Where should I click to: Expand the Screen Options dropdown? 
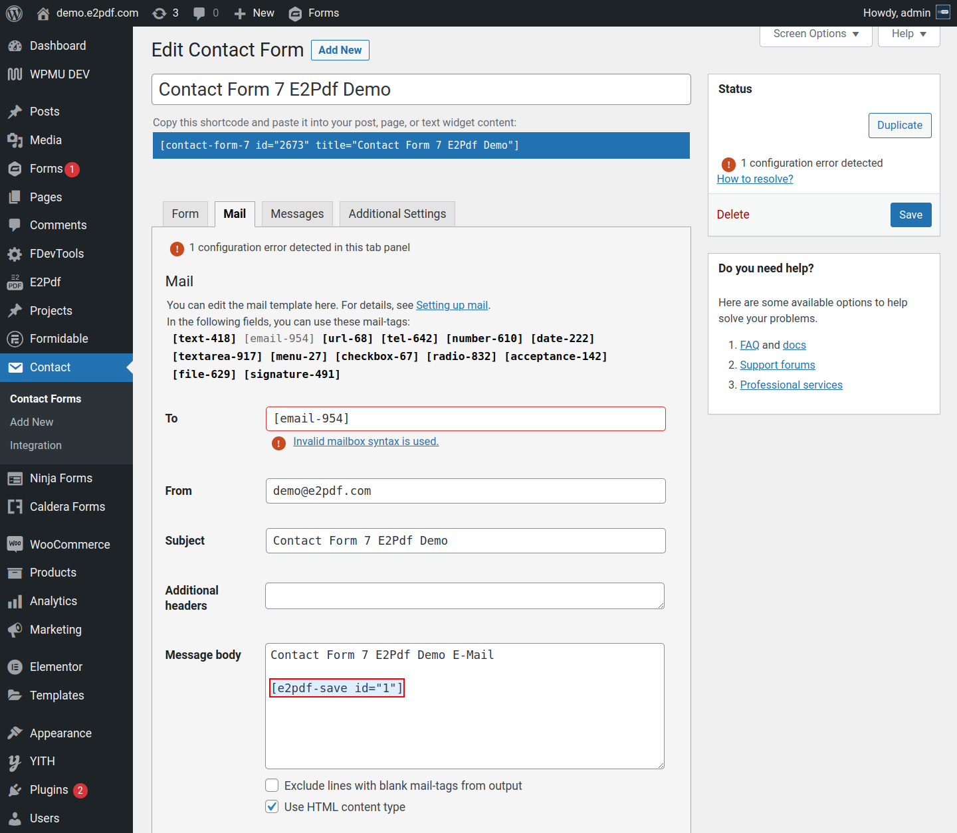tap(815, 34)
